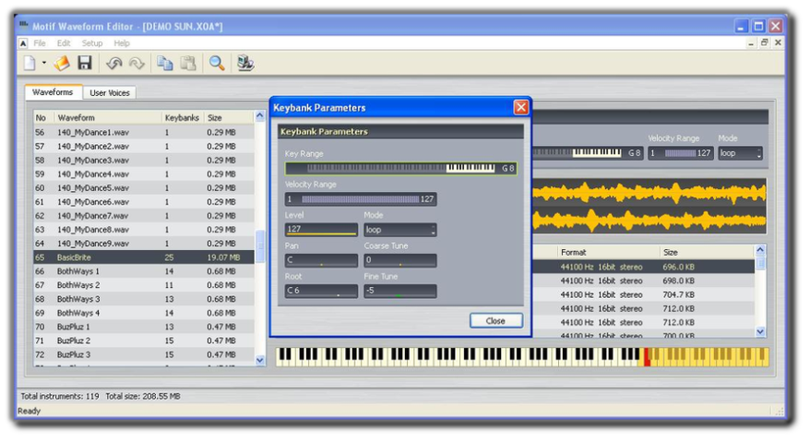
Task: Click the Open file toolbar icon
Action: click(62, 63)
